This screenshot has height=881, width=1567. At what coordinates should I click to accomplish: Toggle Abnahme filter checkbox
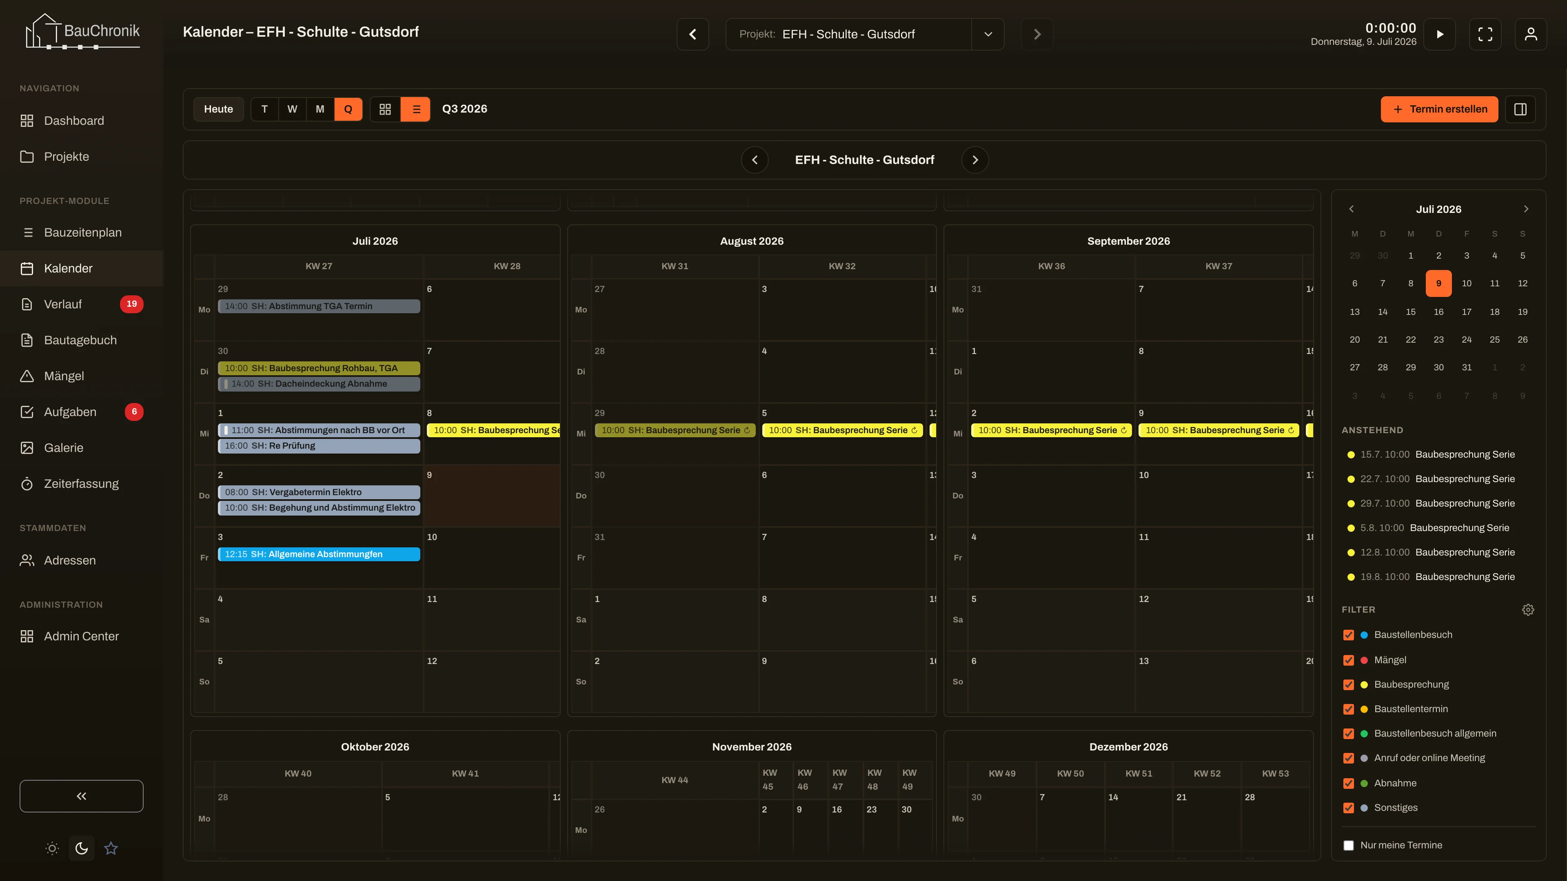(x=1349, y=783)
